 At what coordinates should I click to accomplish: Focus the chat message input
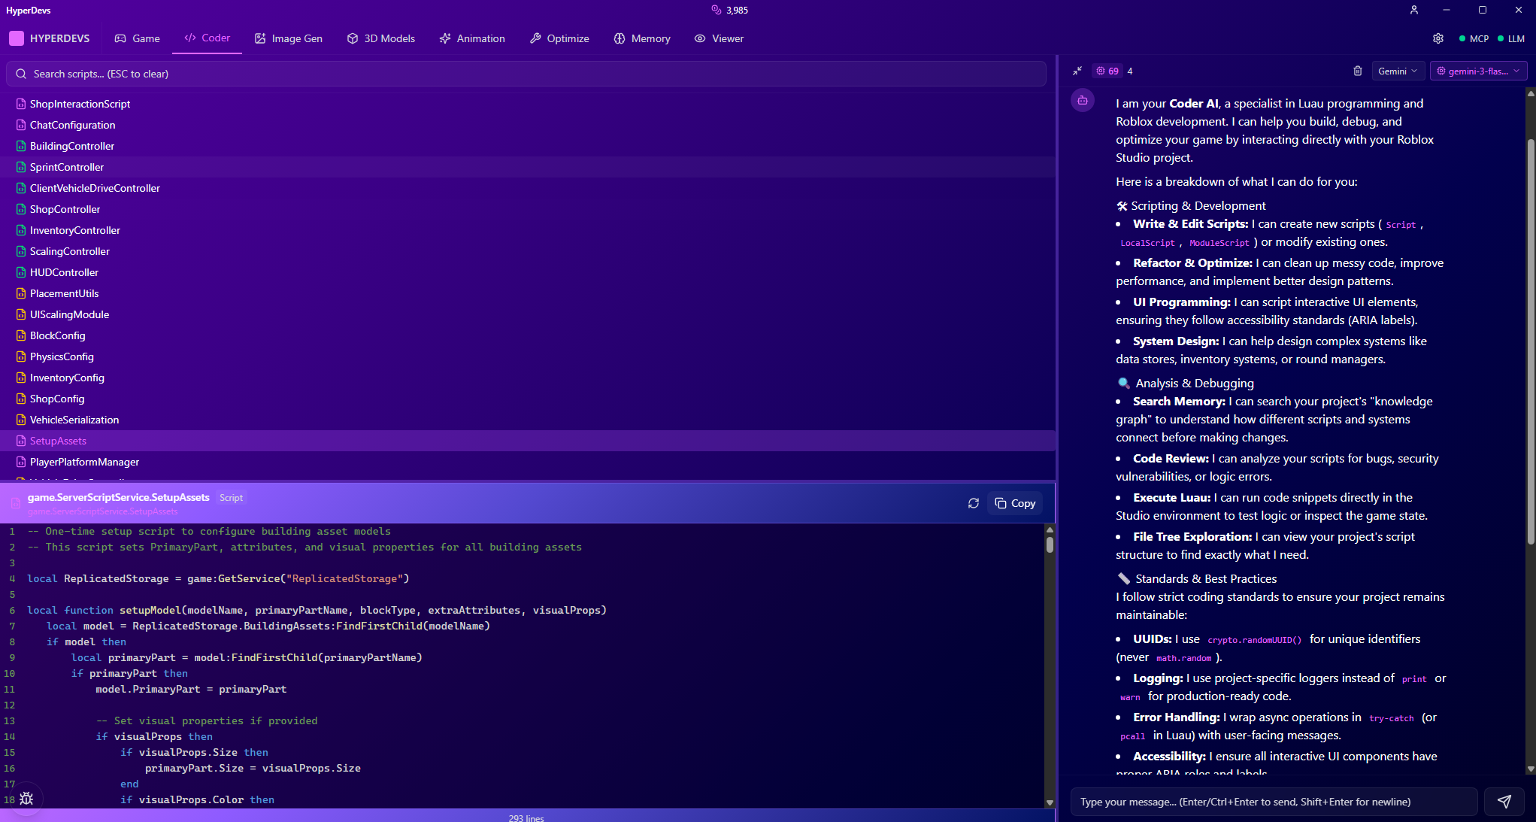point(1274,802)
